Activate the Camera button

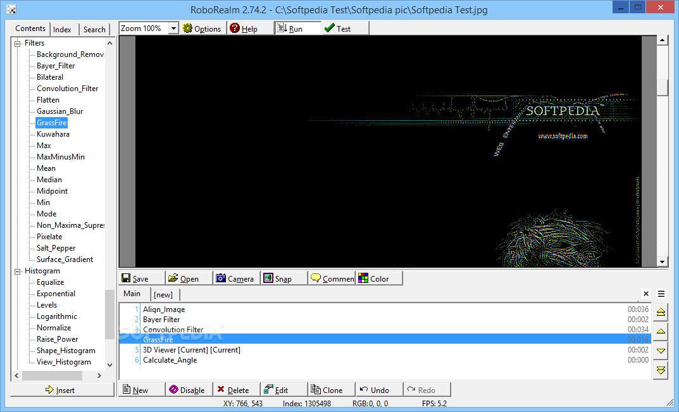[x=237, y=278]
